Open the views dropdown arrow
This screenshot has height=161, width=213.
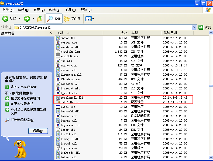(x=93, y=19)
